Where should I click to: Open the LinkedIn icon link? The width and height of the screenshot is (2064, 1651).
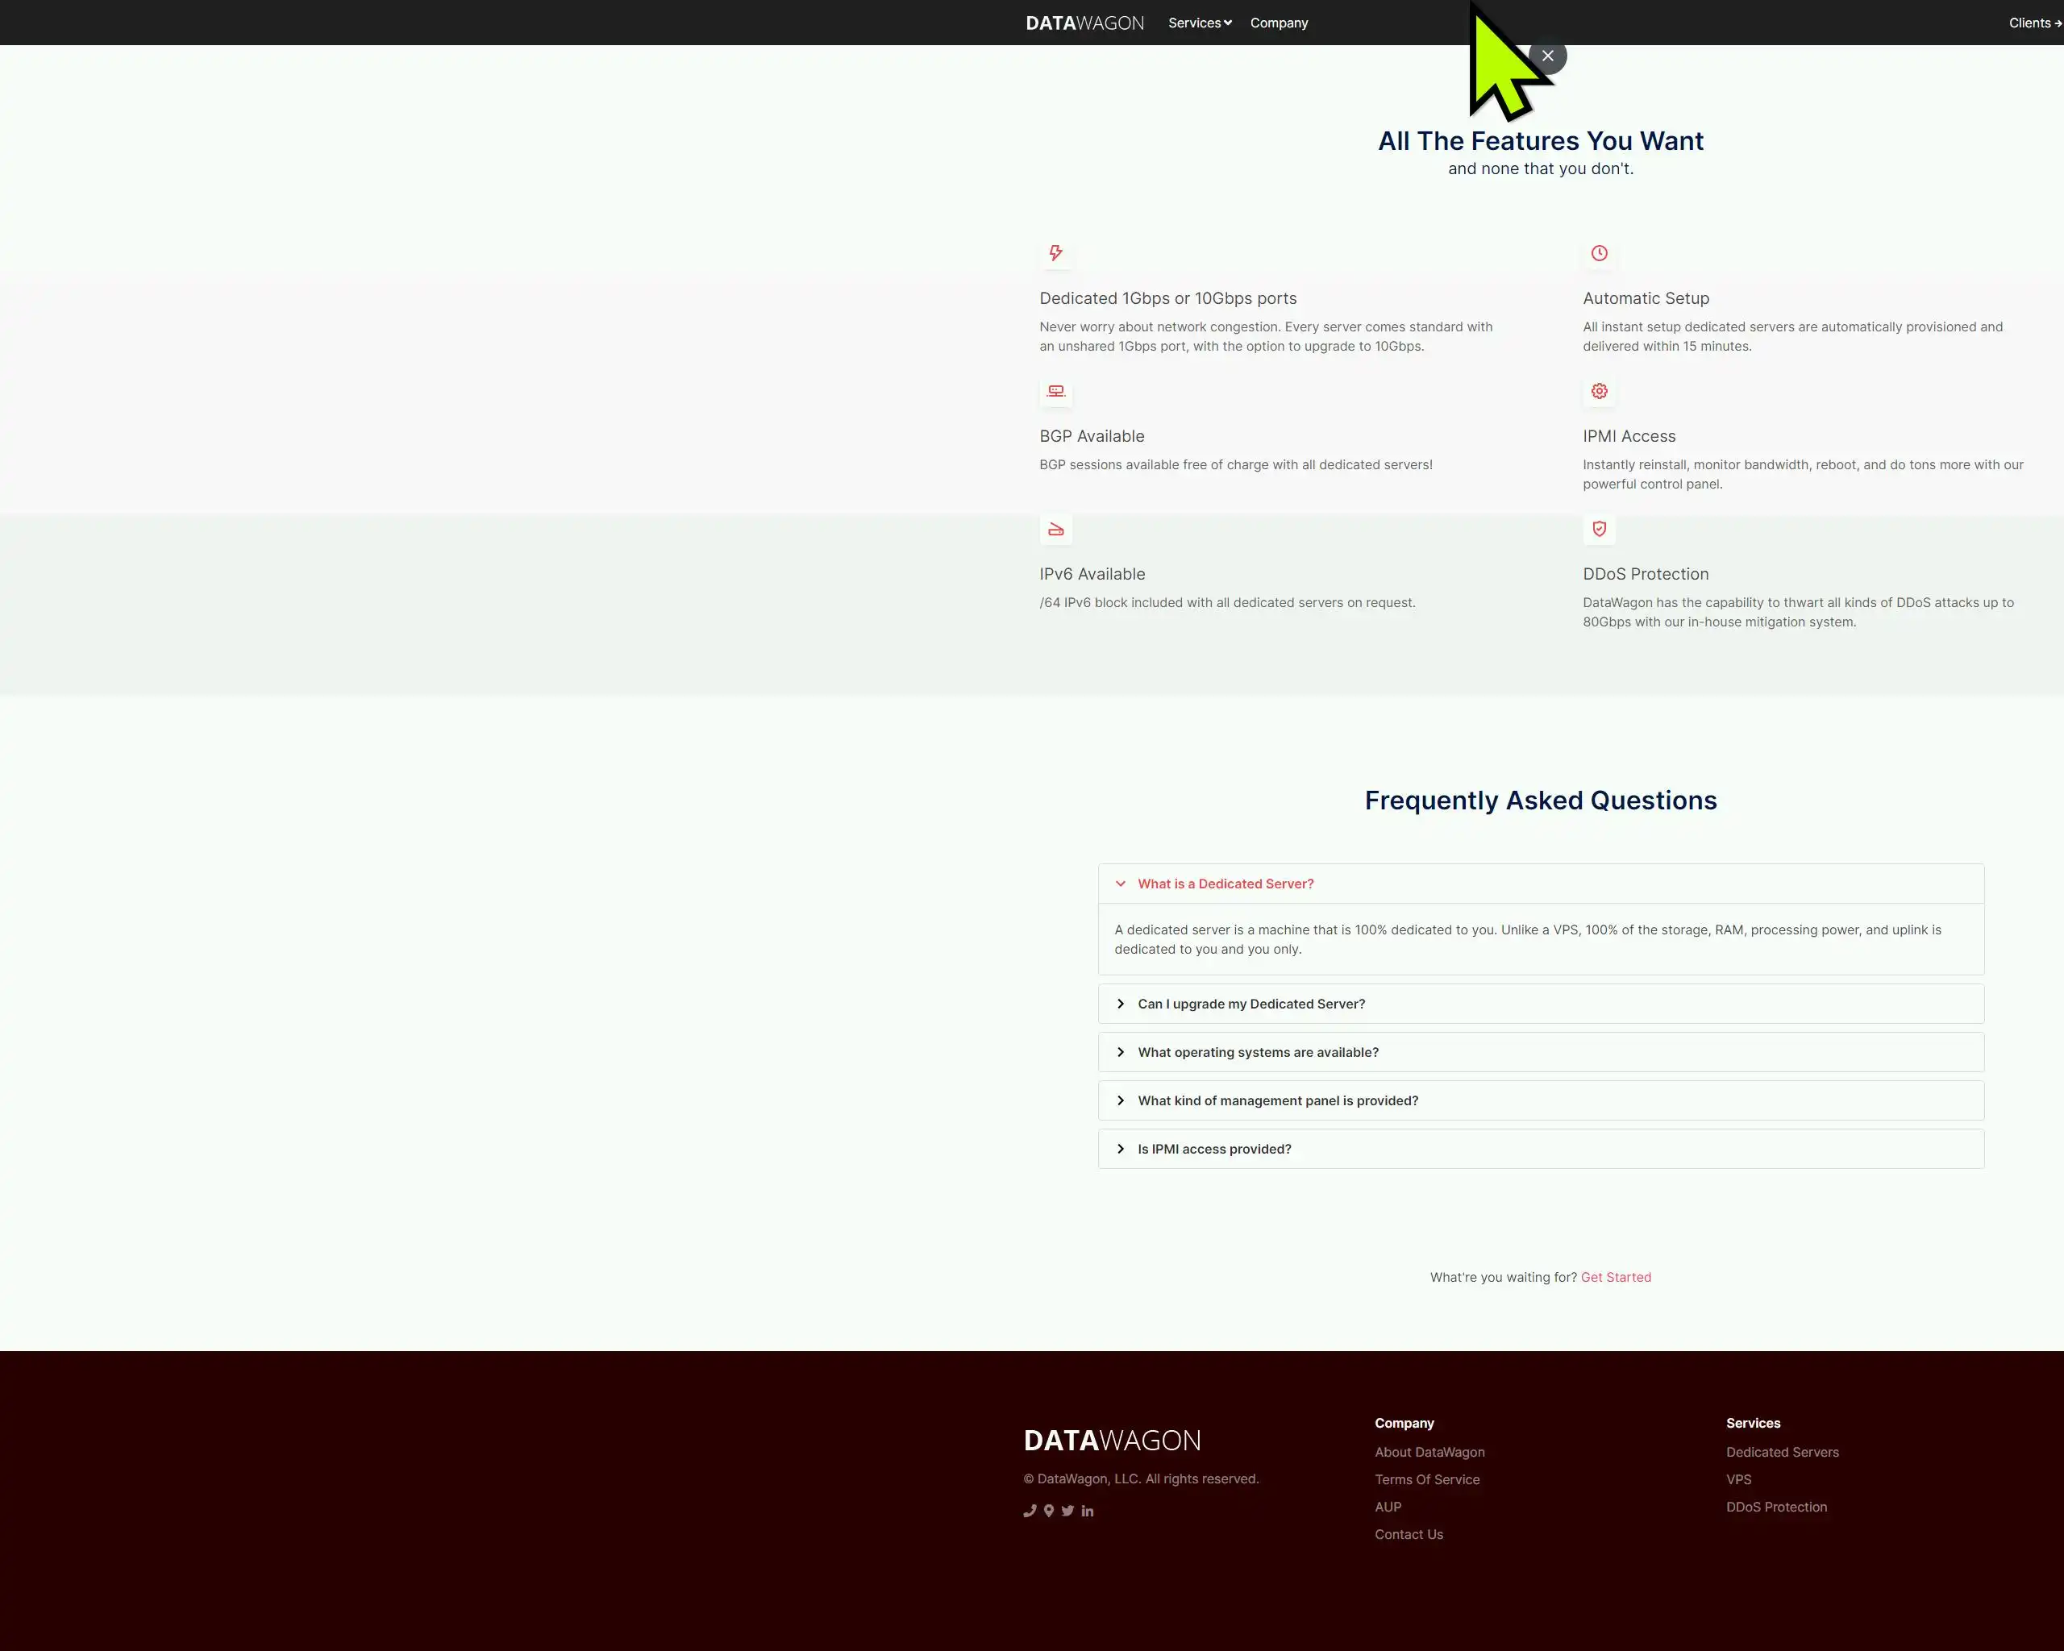(1088, 1512)
